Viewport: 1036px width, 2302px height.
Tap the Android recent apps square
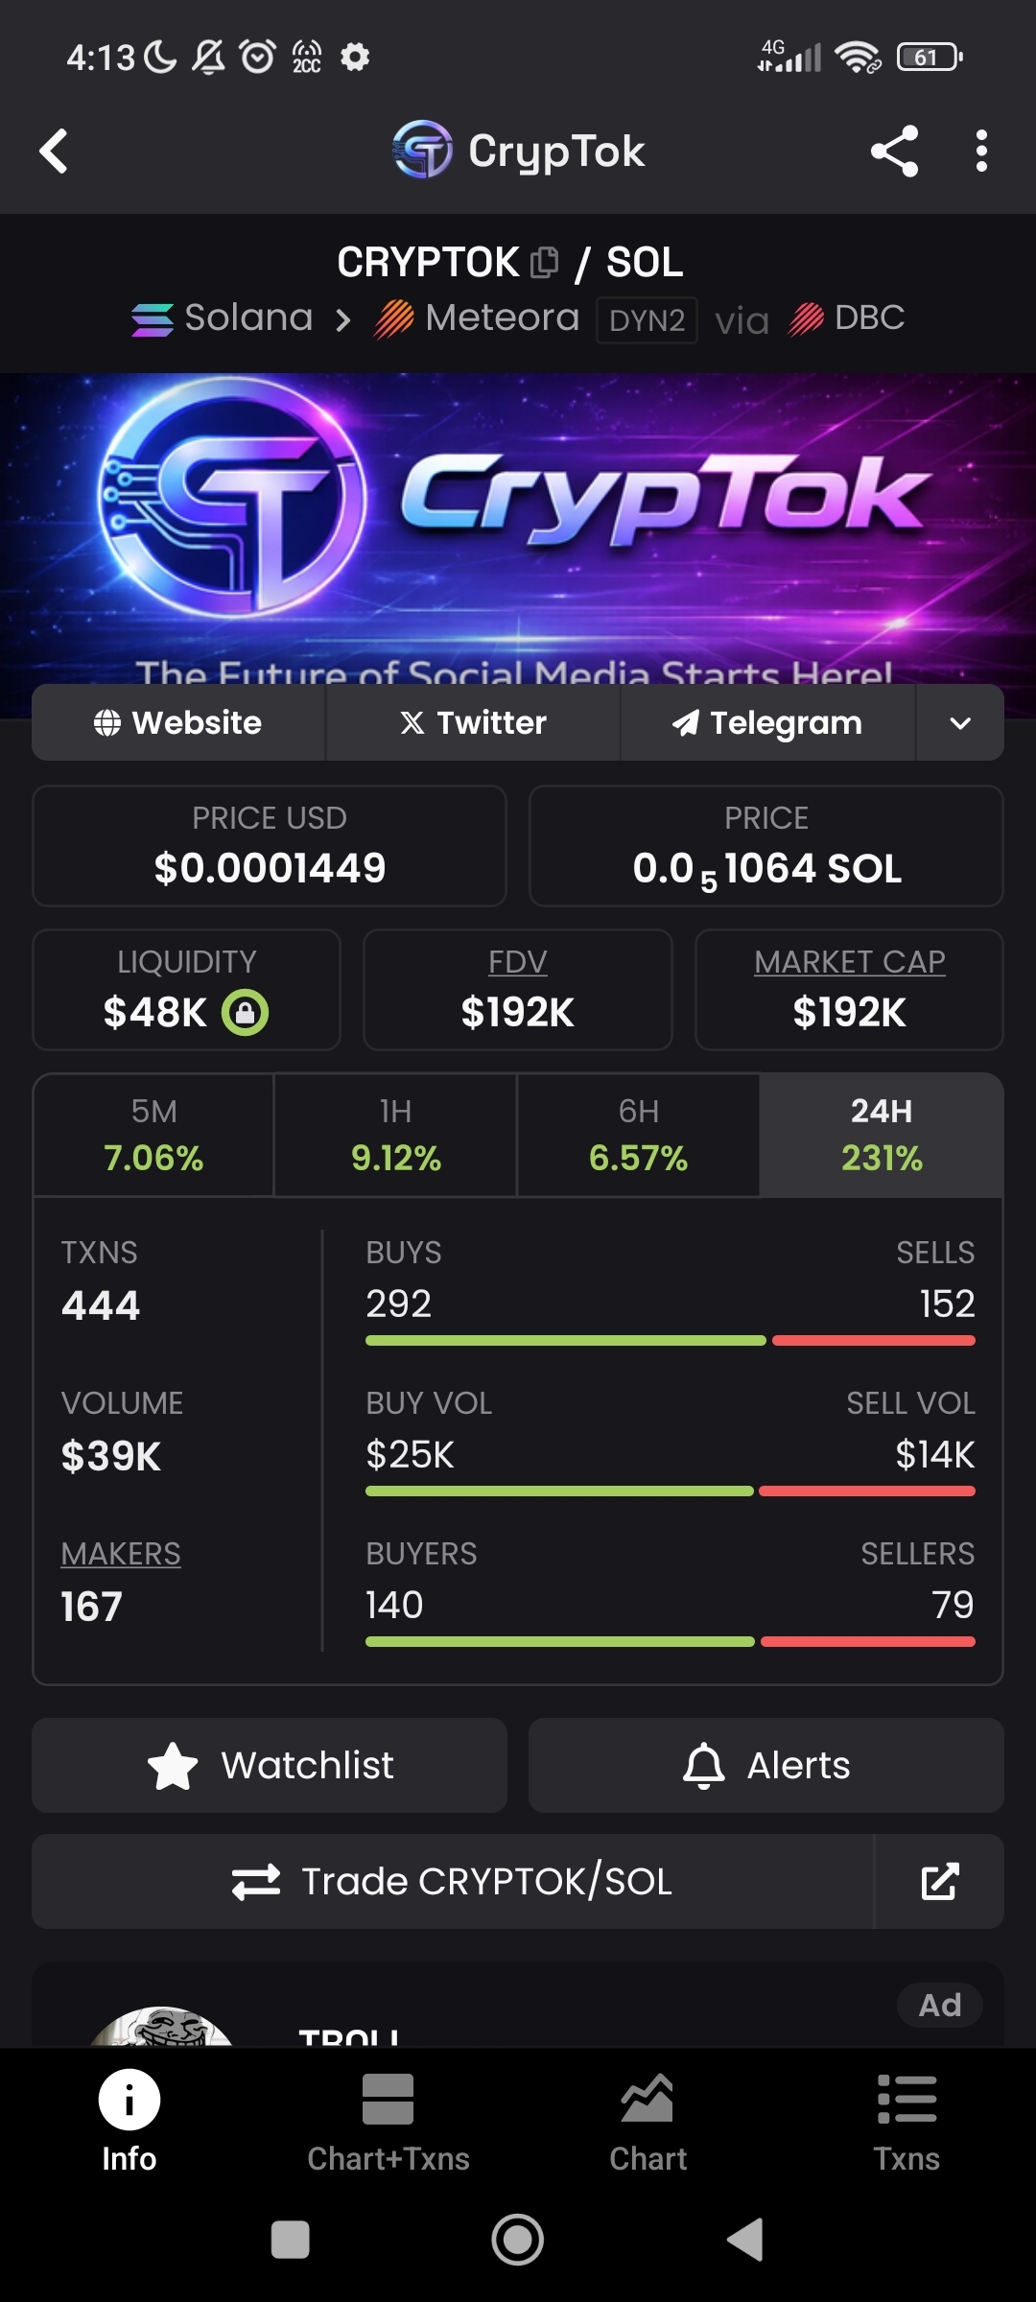point(290,2241)
